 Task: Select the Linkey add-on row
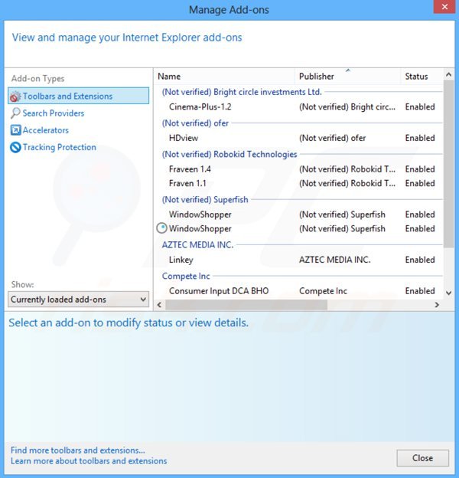[x=299, y=260]
